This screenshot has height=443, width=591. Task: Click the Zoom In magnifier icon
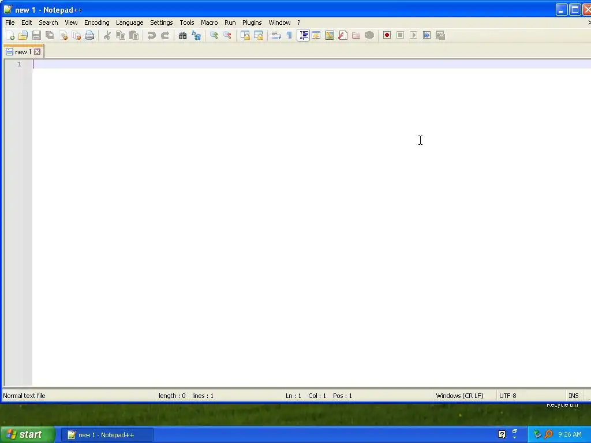pyautogui.click(x=214, y=35)
